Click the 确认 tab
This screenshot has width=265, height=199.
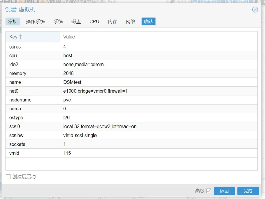(x=148, y=22)
